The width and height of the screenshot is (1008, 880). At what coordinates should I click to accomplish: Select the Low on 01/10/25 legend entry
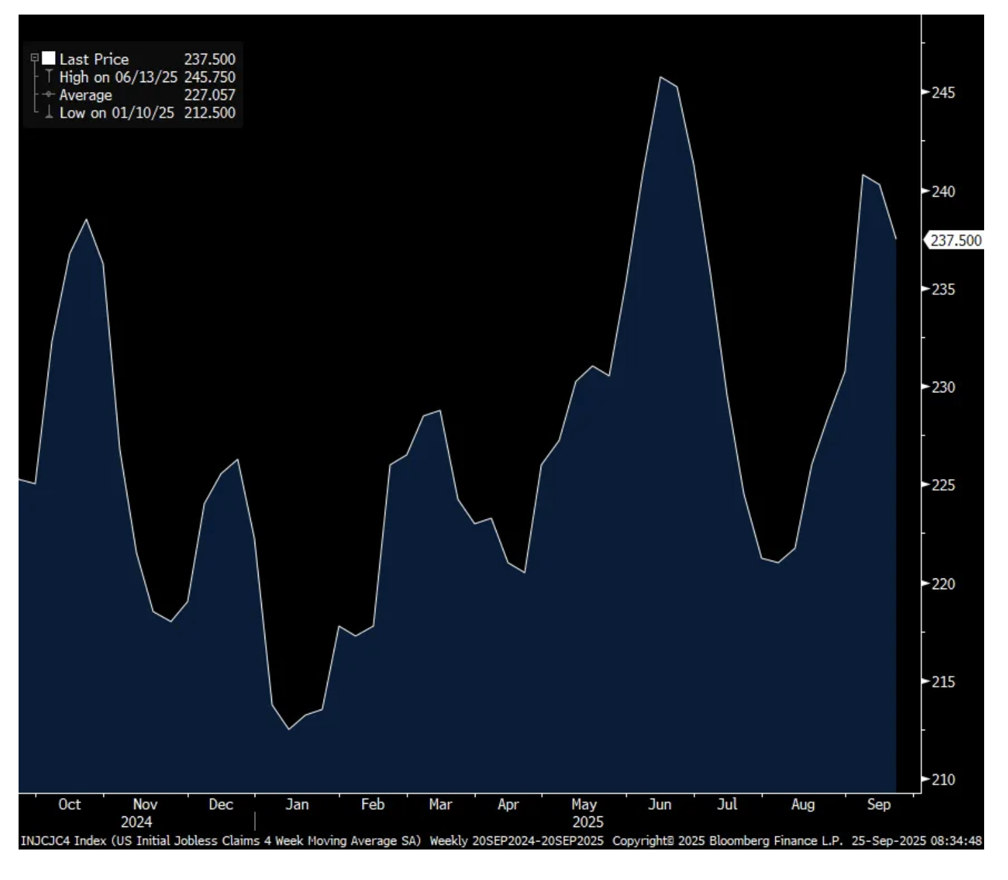117,113
